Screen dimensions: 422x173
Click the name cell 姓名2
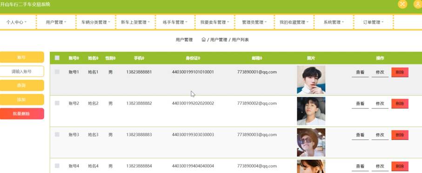pyautogui.click(x=93, y=103)
